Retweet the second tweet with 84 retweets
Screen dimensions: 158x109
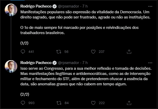[x=59, y=103]
